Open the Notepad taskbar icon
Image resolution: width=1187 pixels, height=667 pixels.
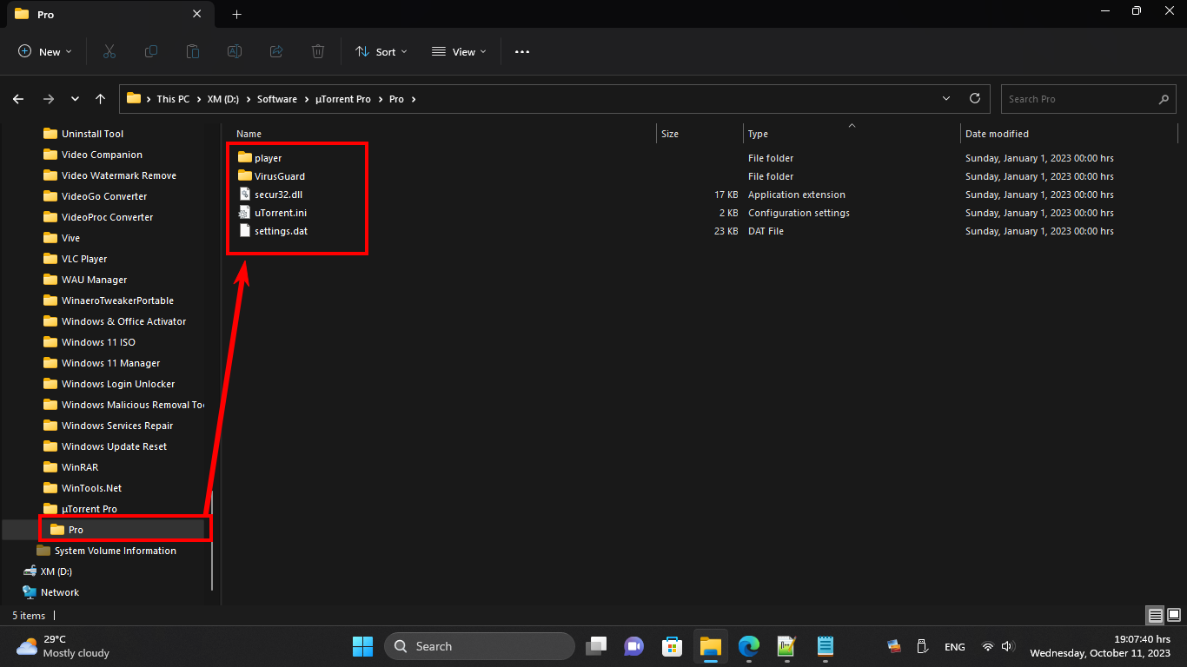(825, 646)
